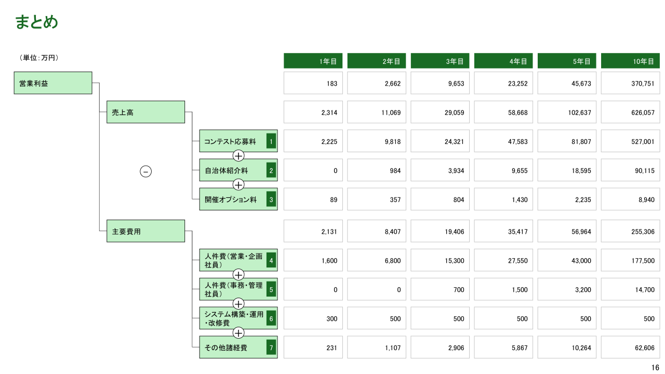Select the 主要費用 tree node

tap(145, 231)
